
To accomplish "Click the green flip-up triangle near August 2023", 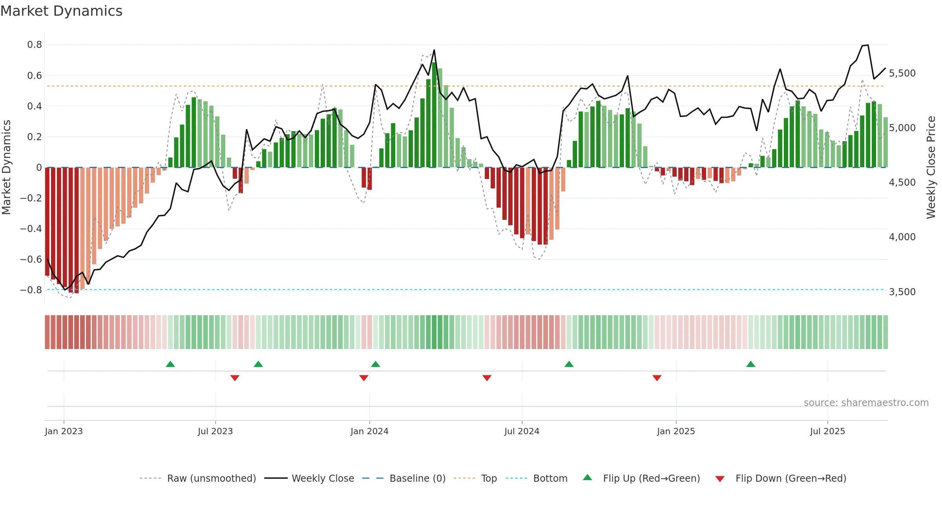I will (258, 364).
